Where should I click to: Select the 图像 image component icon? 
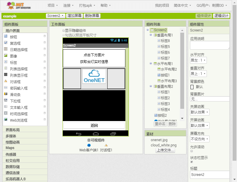point(6,55)
